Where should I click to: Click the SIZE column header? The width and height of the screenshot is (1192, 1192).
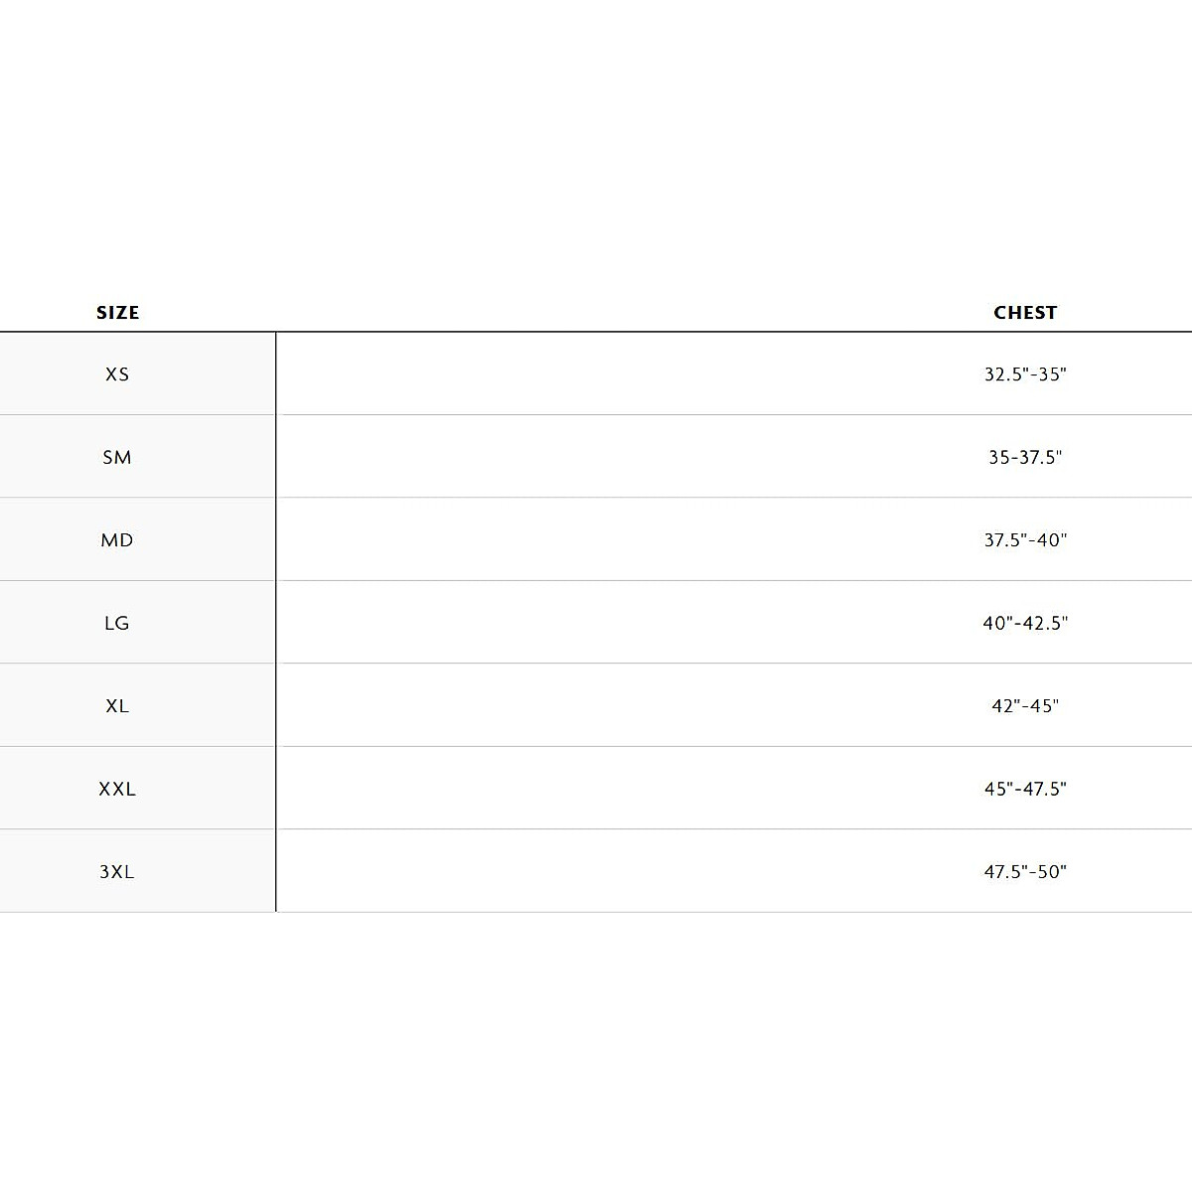(x=117, y=312)
